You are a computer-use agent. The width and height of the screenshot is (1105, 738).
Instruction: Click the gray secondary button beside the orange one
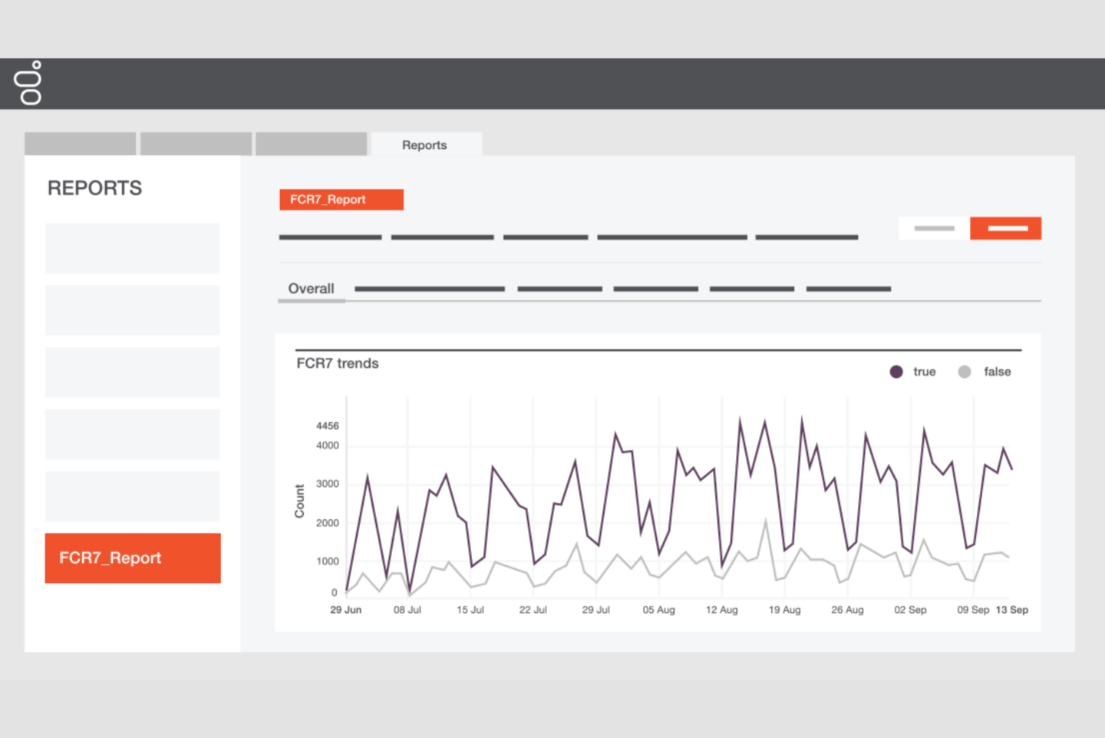[933, 228]
